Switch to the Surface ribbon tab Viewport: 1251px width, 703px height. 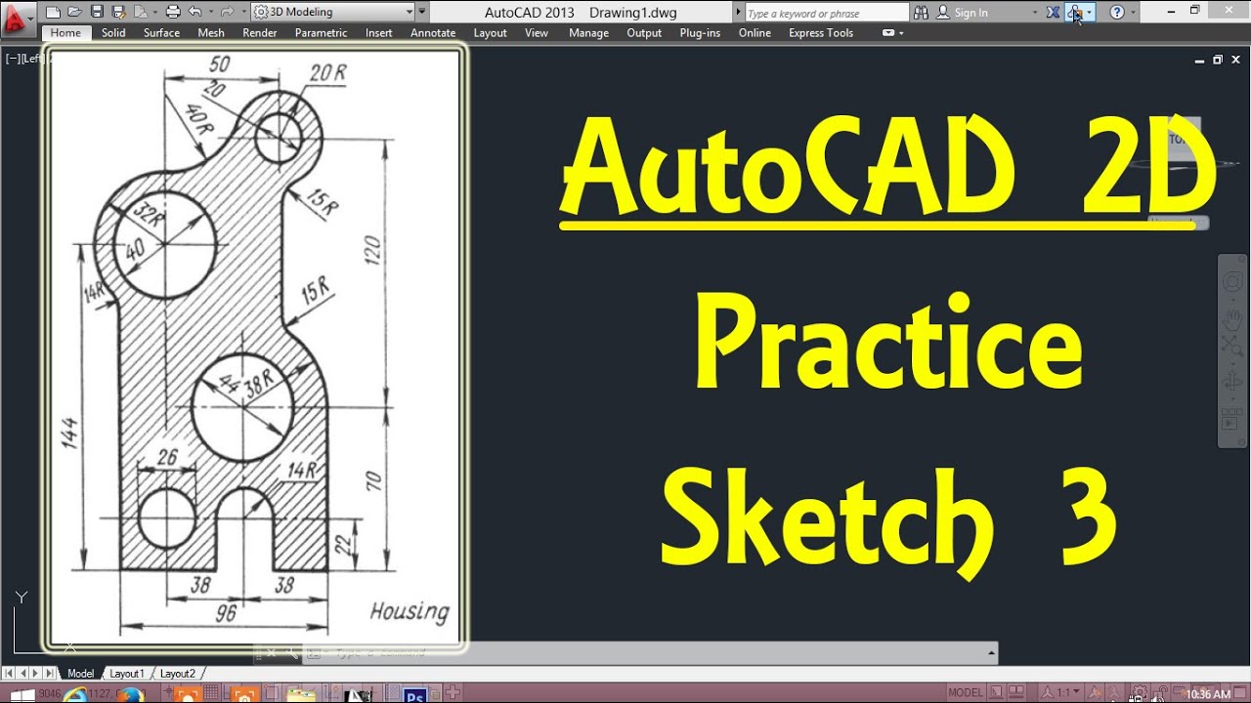click(161, 32)
